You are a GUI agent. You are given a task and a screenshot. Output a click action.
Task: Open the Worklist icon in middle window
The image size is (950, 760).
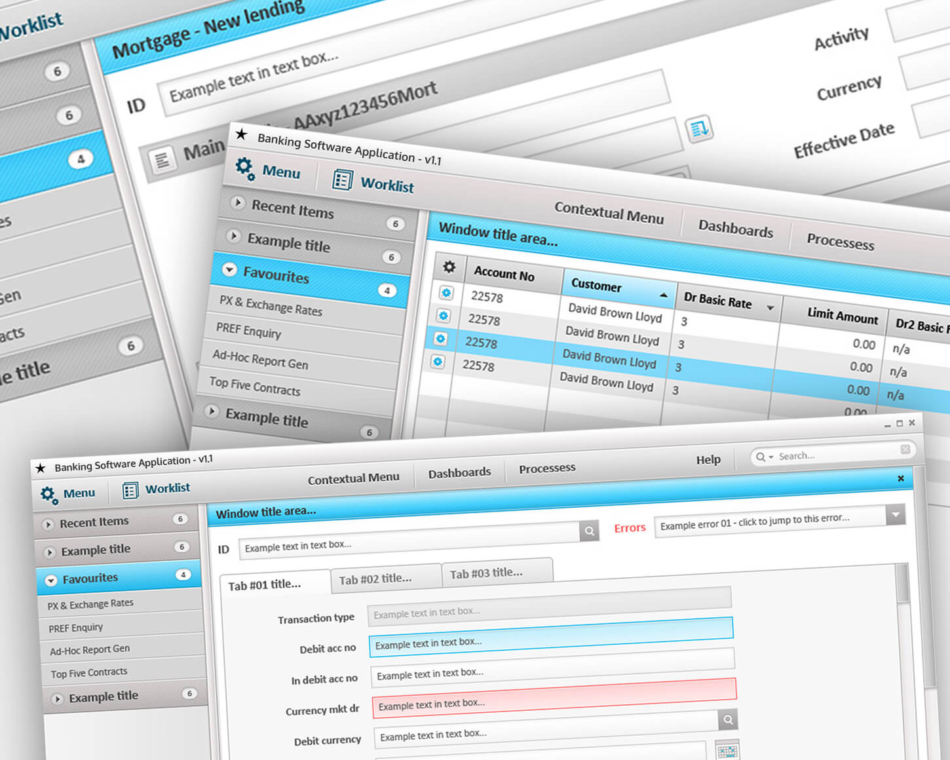[342, 179]
